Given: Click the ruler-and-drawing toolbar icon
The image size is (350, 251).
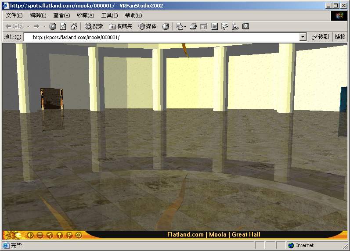Looking at the screenshot, I should (235, 27).
